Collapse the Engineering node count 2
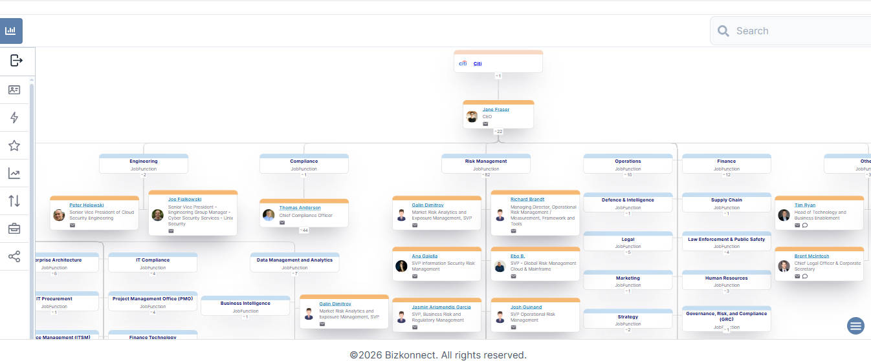Viewport: 871px width, 361px height. pyautogui.click(x=144, y=175)
